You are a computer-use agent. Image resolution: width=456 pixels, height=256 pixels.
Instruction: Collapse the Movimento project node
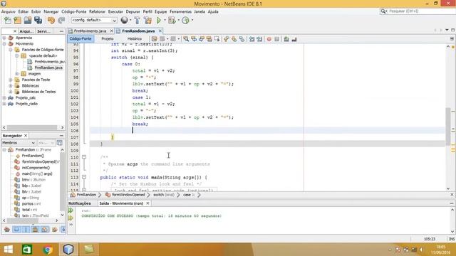coord(4,44)
